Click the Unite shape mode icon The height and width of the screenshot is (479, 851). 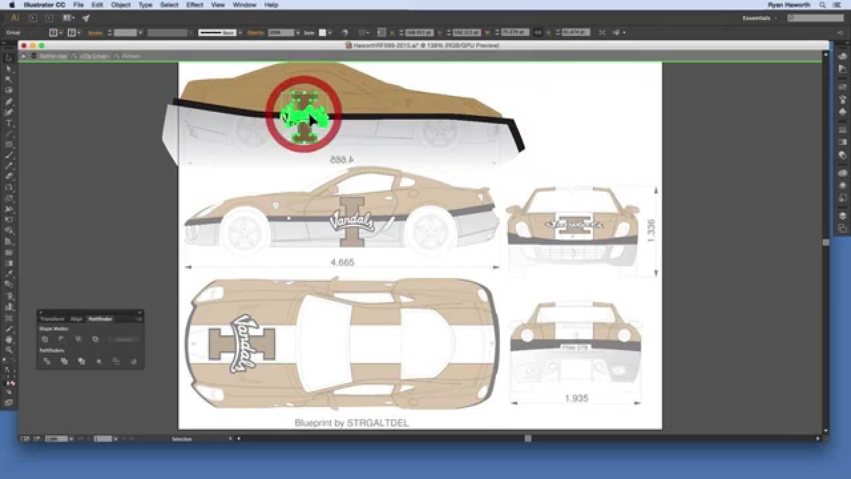pos(45,339)
